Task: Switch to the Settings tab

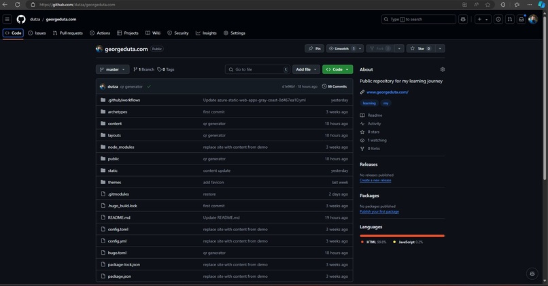Action: [235, 33]
